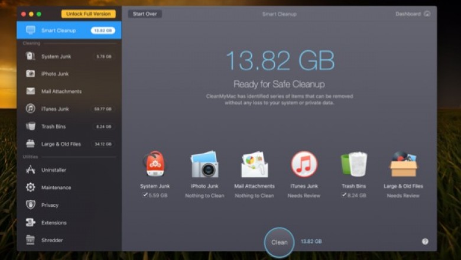
Task: Open help question mark icon
Action: pos(425,242)
